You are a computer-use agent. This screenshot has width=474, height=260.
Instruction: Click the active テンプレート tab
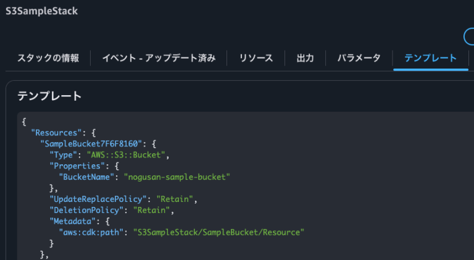(x=430, y=59)
